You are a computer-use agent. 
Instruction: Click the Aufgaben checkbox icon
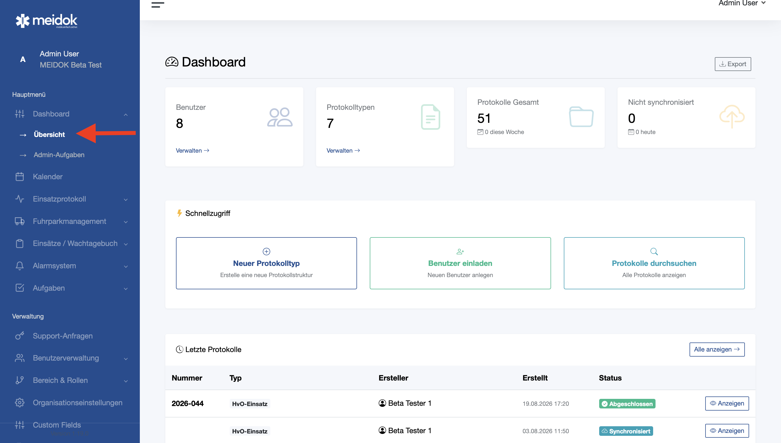tap(20, 288)
